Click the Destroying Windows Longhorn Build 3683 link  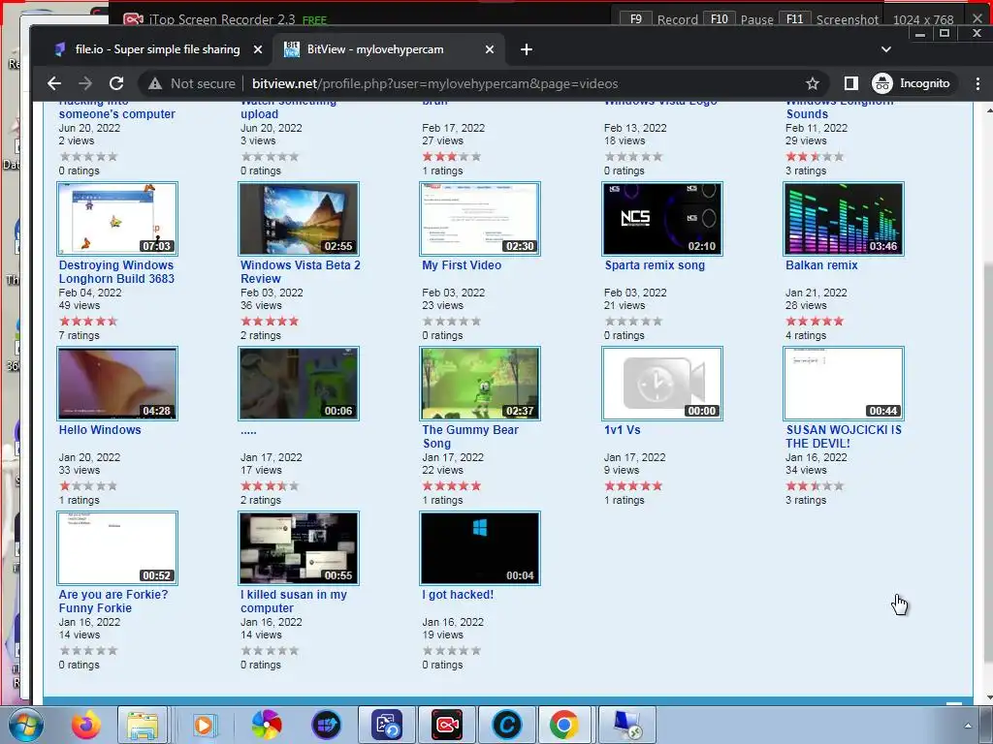pos(116,272)
